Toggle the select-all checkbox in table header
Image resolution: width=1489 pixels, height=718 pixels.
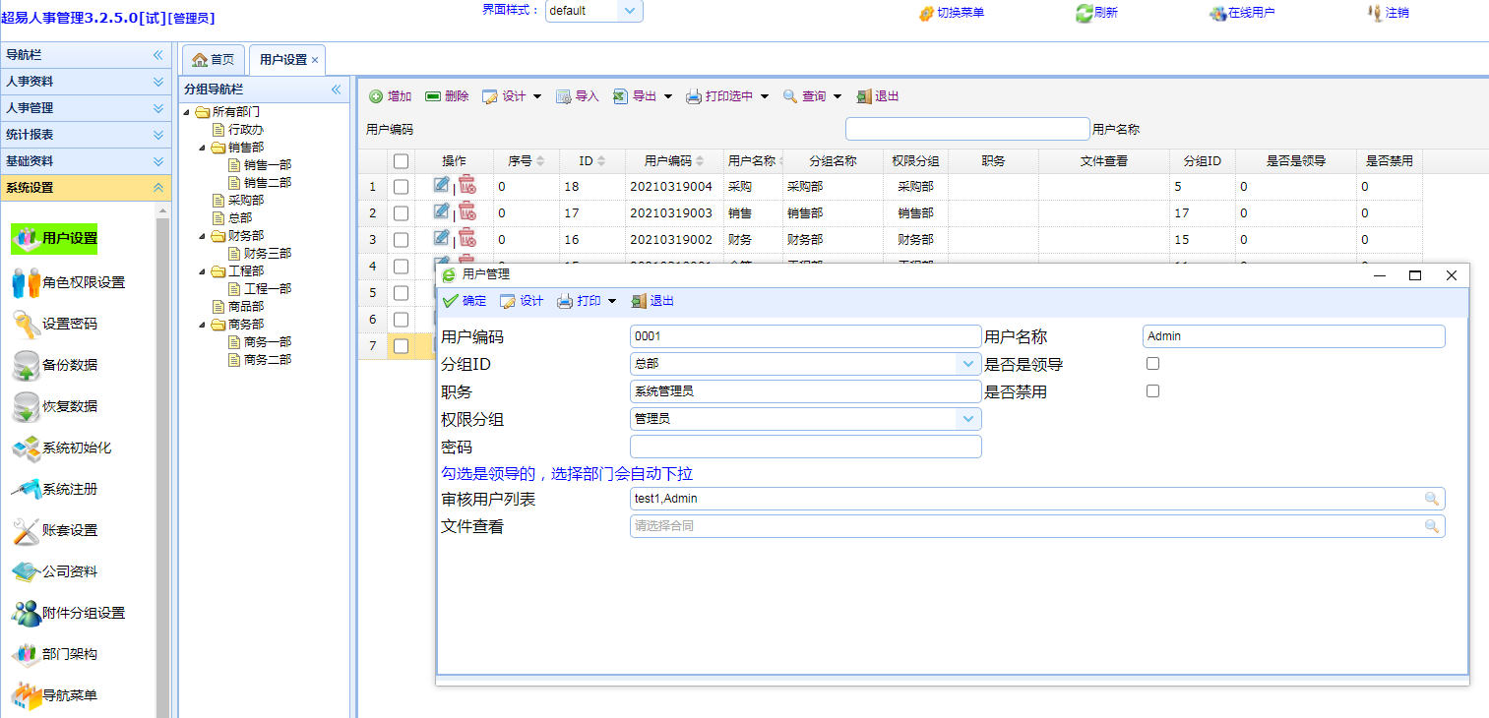(401, 161)
